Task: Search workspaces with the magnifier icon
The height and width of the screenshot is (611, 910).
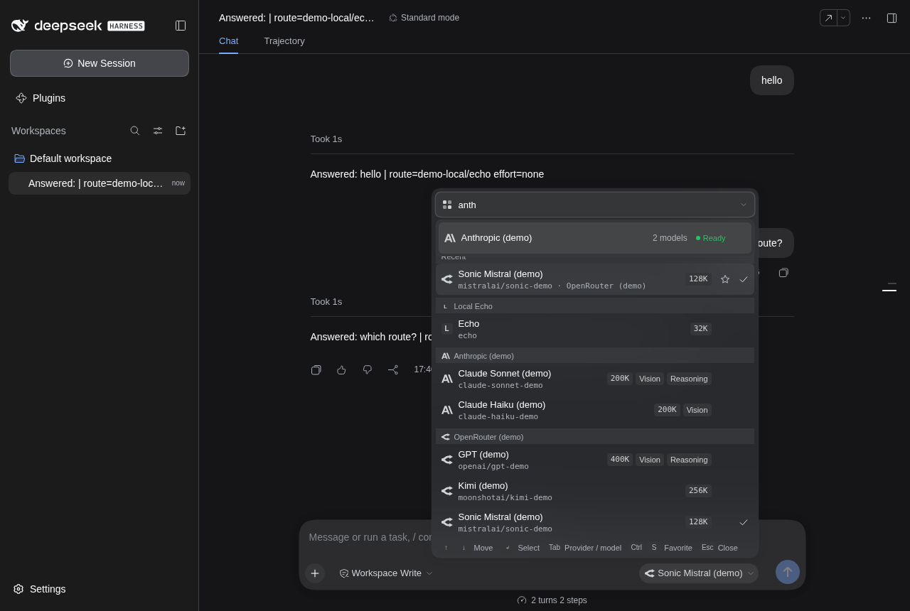Action: point(135,131)
